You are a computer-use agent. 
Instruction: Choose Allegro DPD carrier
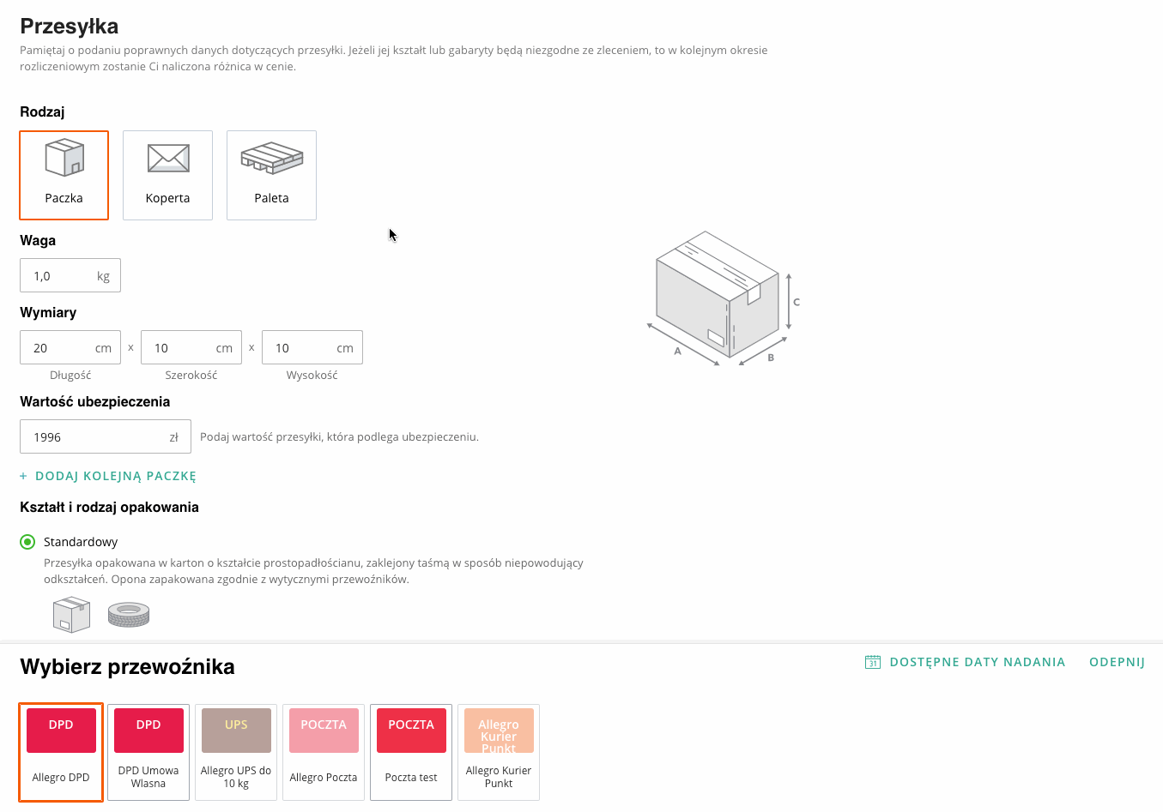[x=61, y=752]
